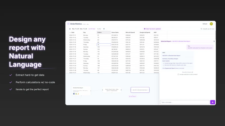The width and height of the screenshot is (225, 126).
Task: Open the Nov. 11, 24 - Dec. 11, 24 date range
Action: coord(80,29)
